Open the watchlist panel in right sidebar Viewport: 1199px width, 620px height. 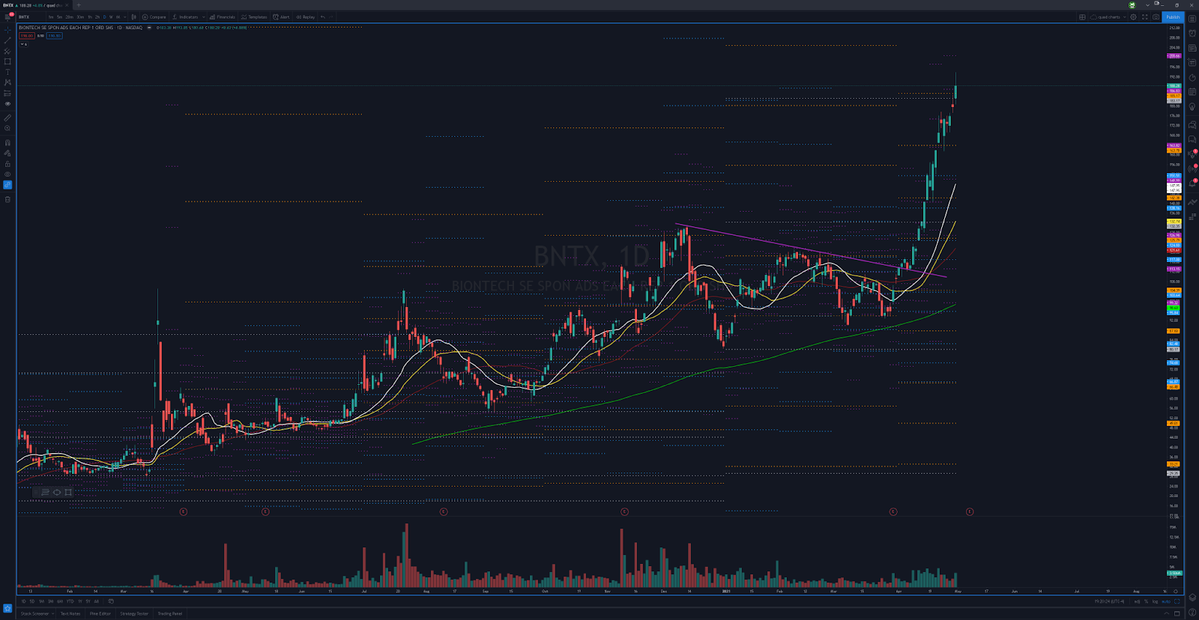(1192, 19)
